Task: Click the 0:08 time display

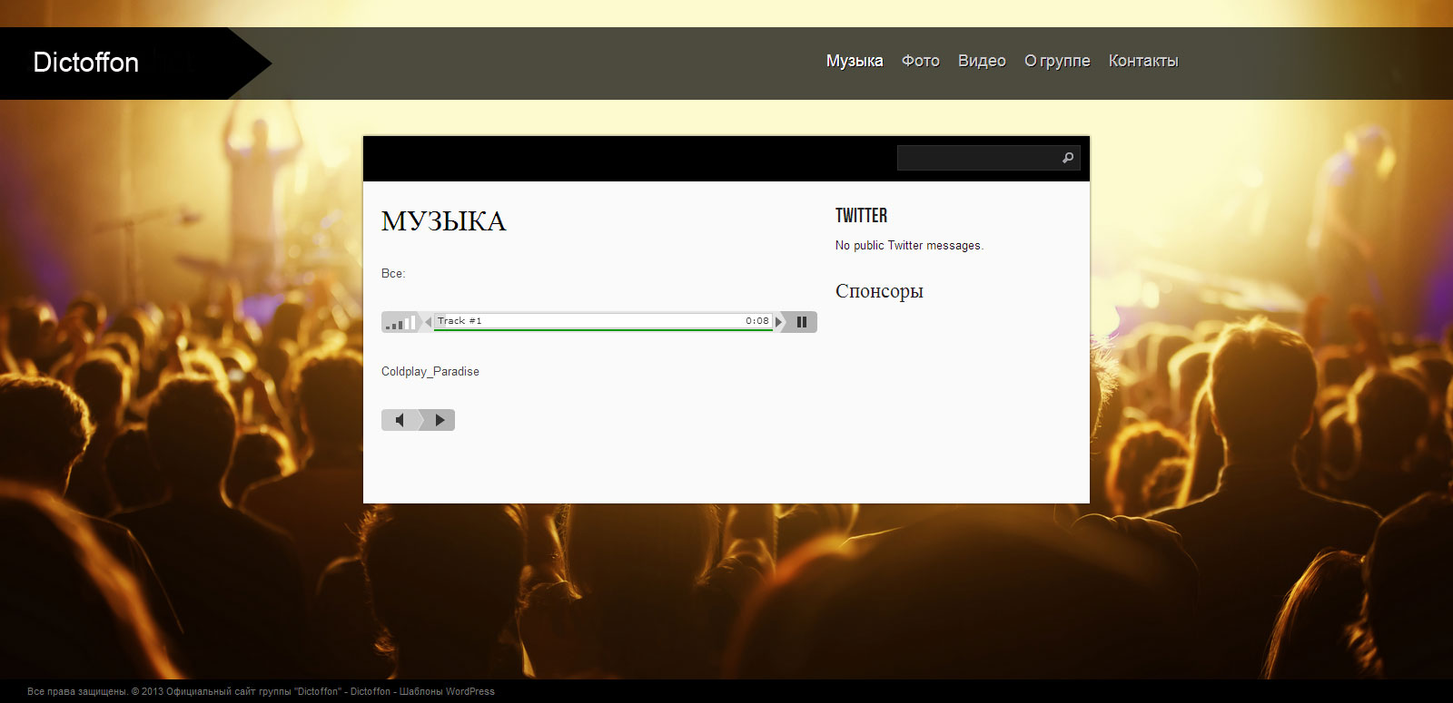Action: [756, 321]
